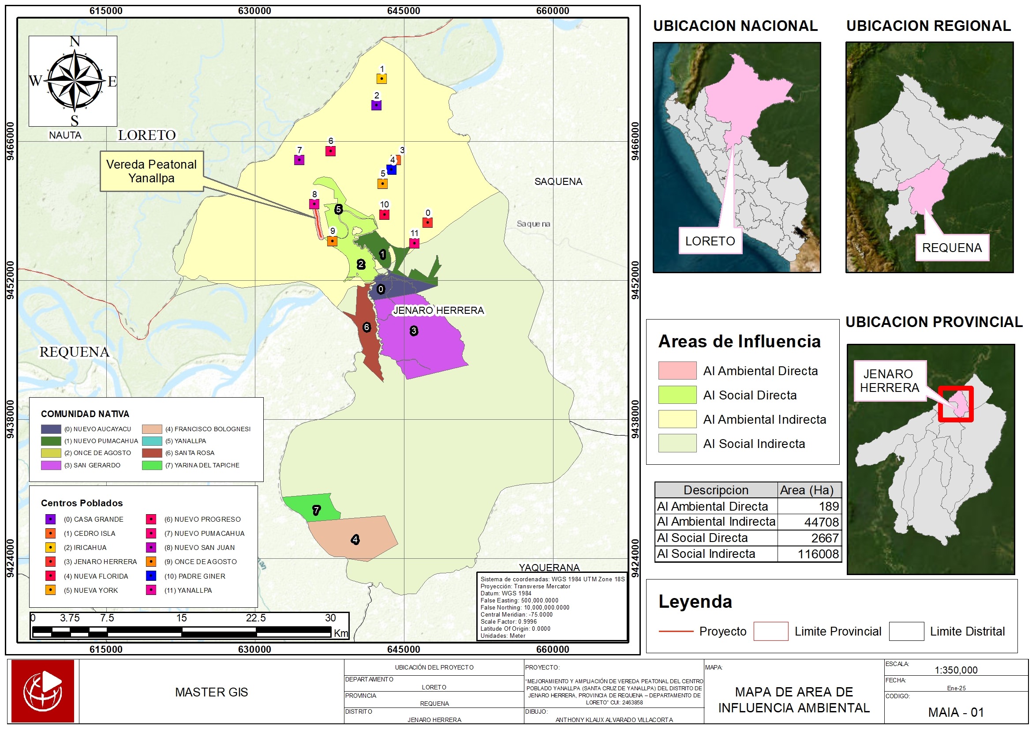Image resolution: width=1032 pixels, height=730 pixels.
Task: Click the LORETO label on national map
Action: point(710,241)
